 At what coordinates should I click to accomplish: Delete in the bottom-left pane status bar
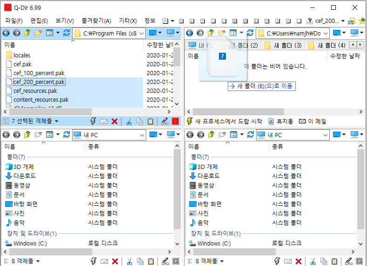(x=115, y=261)
